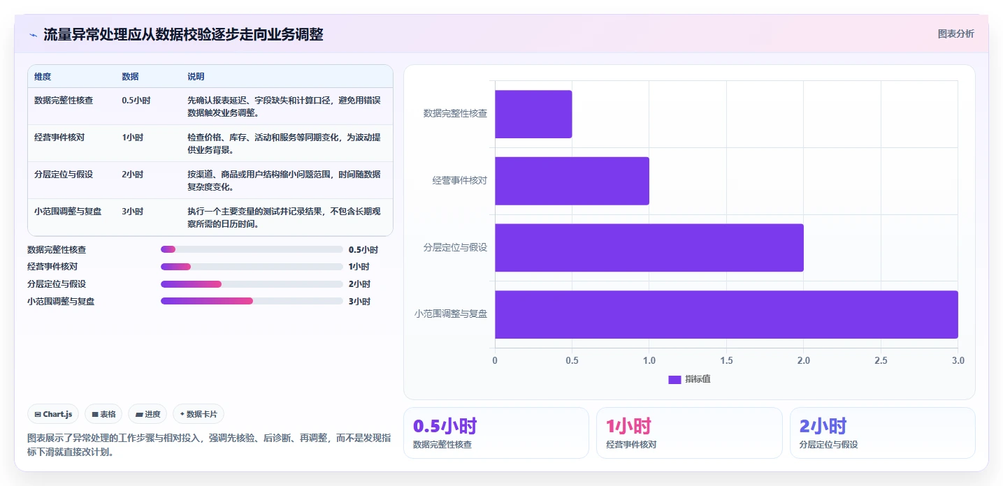Image resolution: width=1003 pixels, height=486 pixels.
Task: Click the 指标值 legend label
Action: (698, 379)
